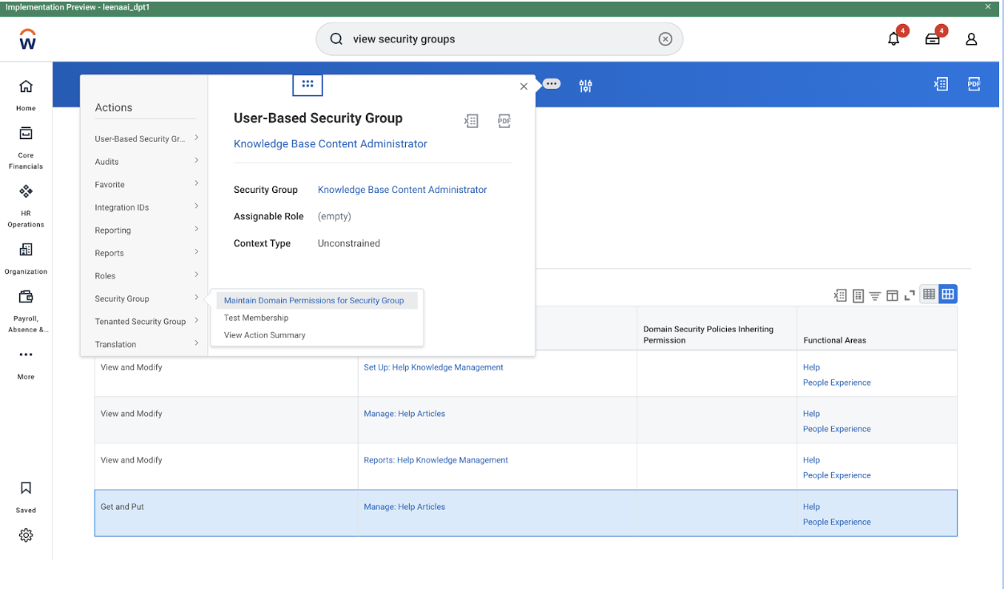The height and width of the screenshot is (589, 1004).
Task: Export popup details to PDF
Action: 504,121
